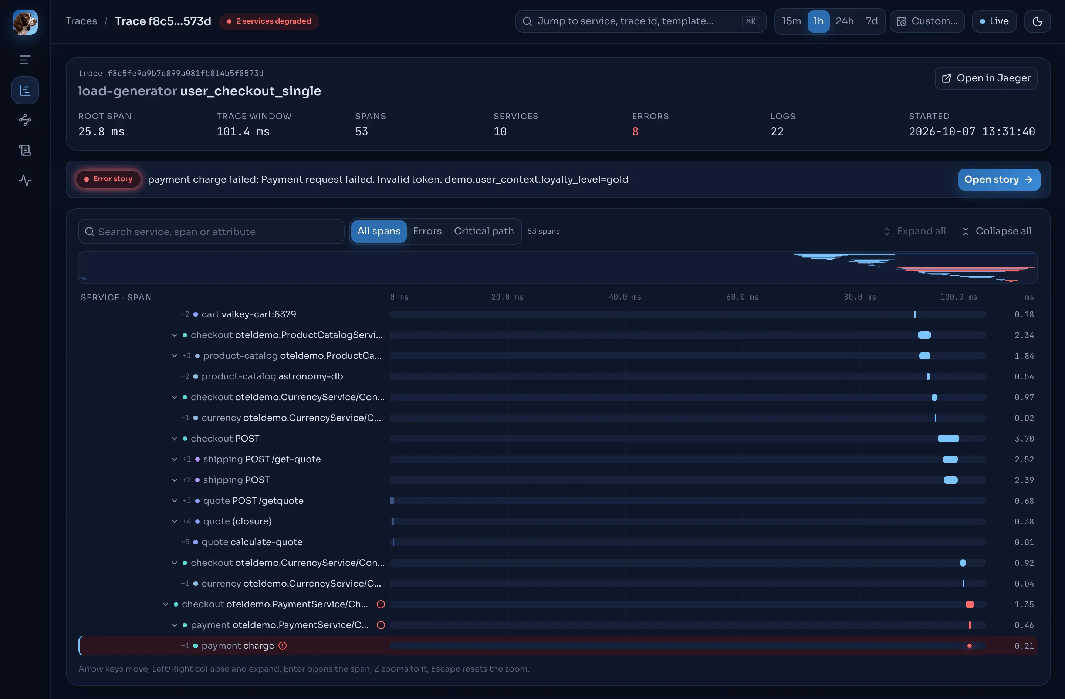Select the quote calculate-quote row
The image size is (1065, 699).
click(x=558, y=543)
